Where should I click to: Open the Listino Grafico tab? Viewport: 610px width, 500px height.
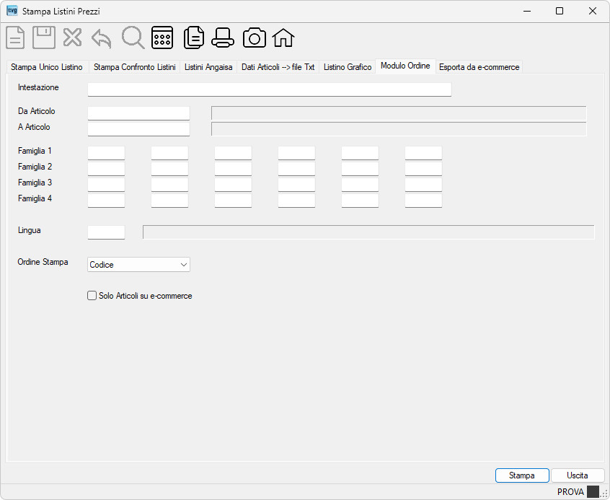[x=348, y=67]
